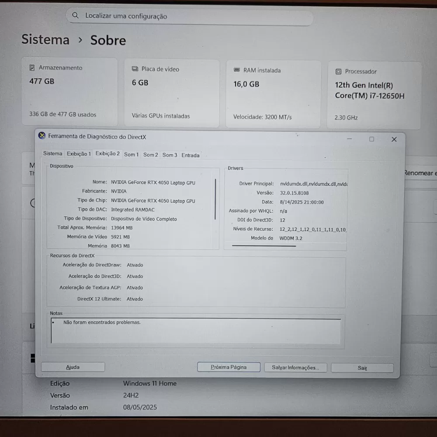Click the 5921 MB video memory value
Image resolution: width=437 pixels, height=437 pixels.
click(121, 237)
